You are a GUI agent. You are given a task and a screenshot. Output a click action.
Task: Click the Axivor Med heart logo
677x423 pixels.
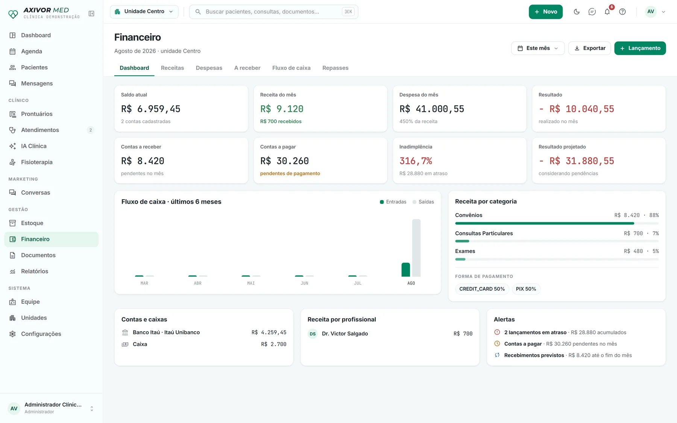[x=13, y=14]
